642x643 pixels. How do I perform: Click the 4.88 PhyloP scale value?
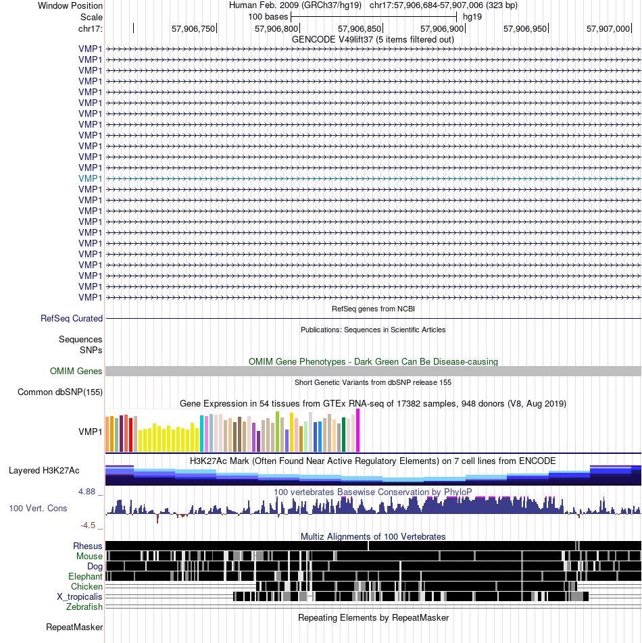(x=87, y=491)
